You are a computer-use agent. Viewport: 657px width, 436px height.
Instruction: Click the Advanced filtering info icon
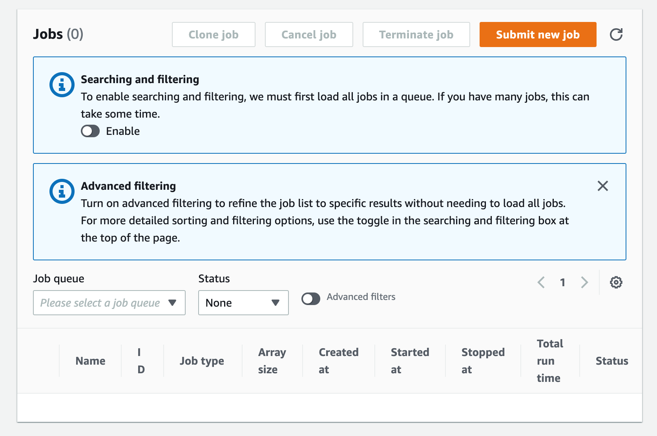(x=62, y=191)
